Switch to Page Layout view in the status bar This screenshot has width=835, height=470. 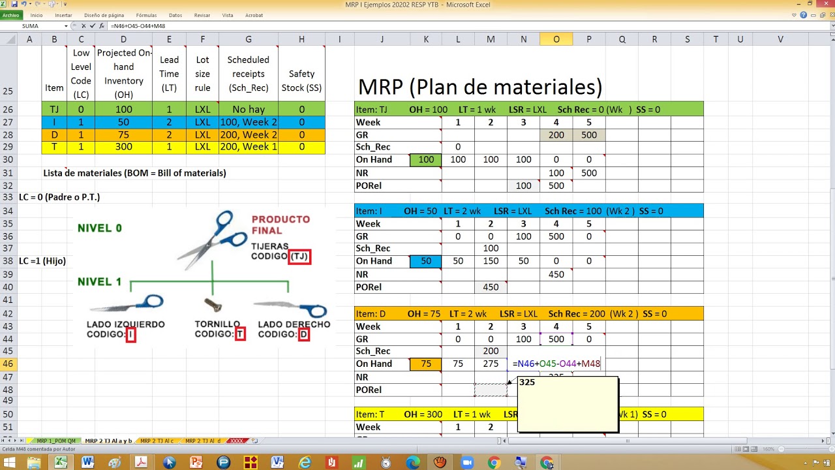746,449
